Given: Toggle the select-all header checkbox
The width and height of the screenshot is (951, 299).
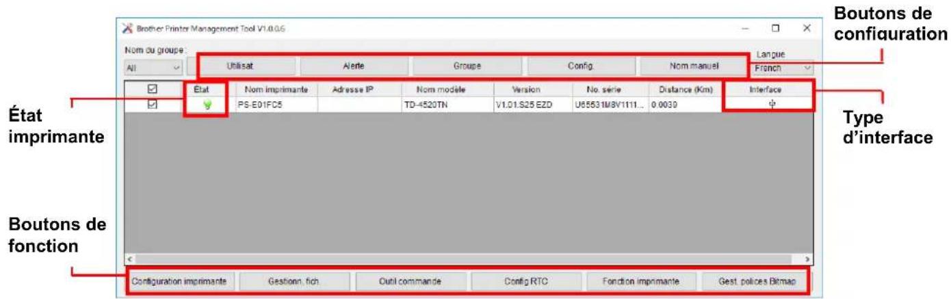Looking at the screenshot, I should pyautogui.click(x=153, y=90).
